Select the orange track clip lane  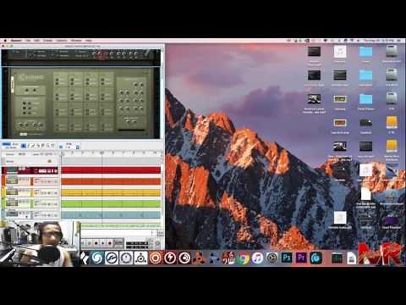point(111,181)
